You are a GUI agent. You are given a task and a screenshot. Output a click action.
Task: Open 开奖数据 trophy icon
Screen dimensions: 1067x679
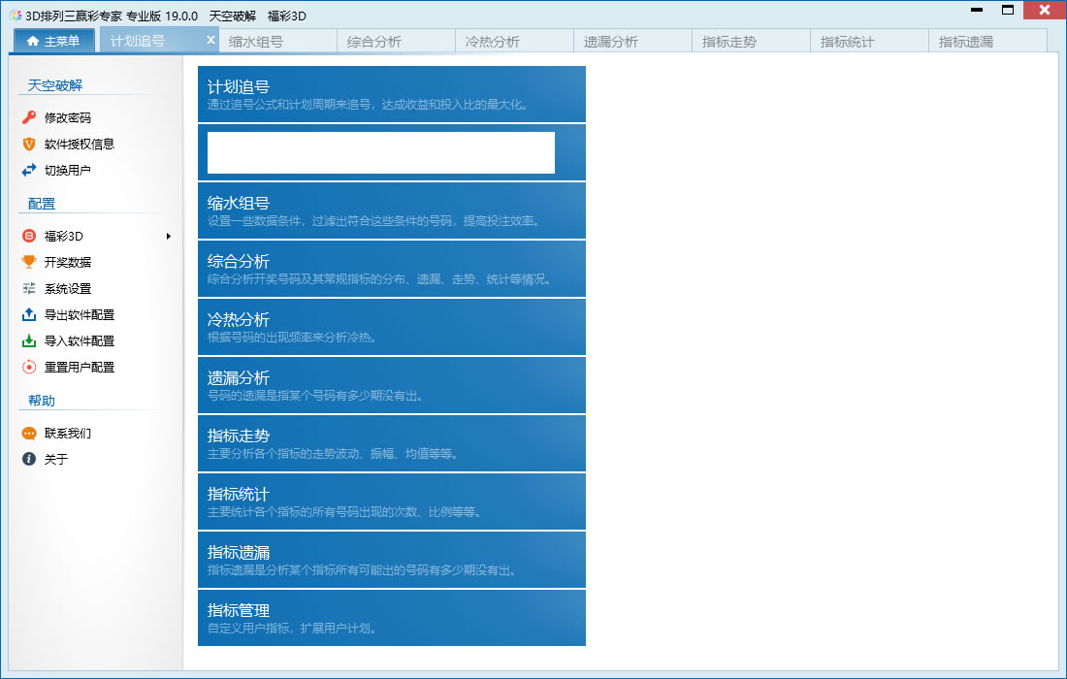[x=28, y=262]
